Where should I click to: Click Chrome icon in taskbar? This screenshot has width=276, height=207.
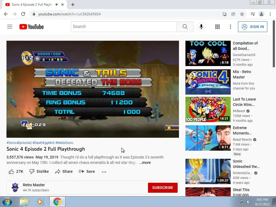(57, 202)
